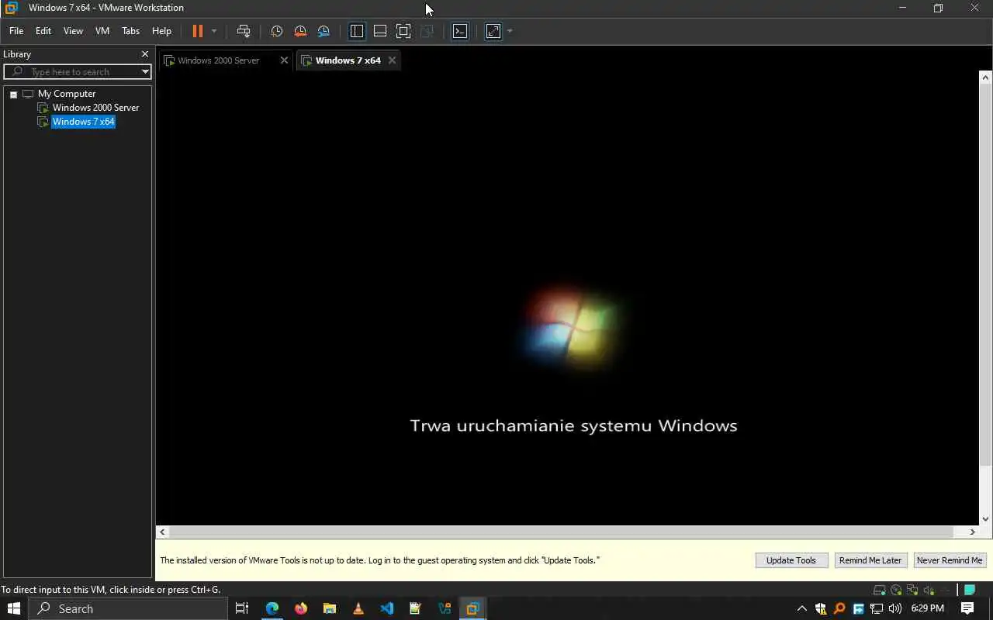Screen dimensions: 993x620
Task: Open the Tabs menu
Action: (131, 31)
